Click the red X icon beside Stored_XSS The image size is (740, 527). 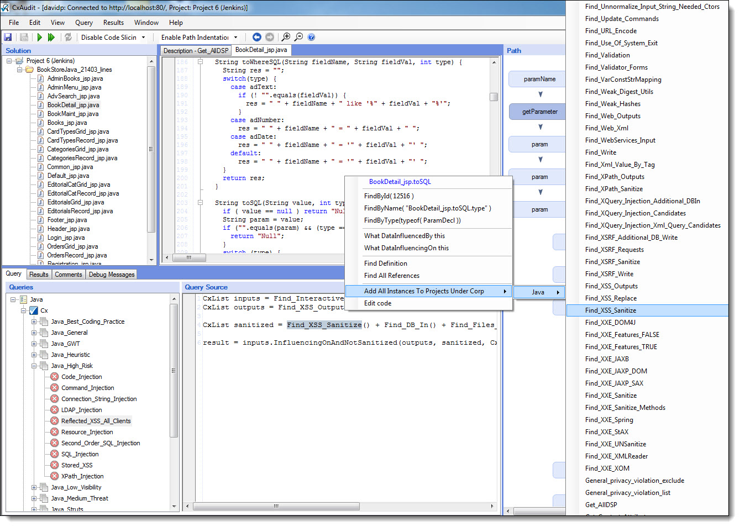point(54,465)
